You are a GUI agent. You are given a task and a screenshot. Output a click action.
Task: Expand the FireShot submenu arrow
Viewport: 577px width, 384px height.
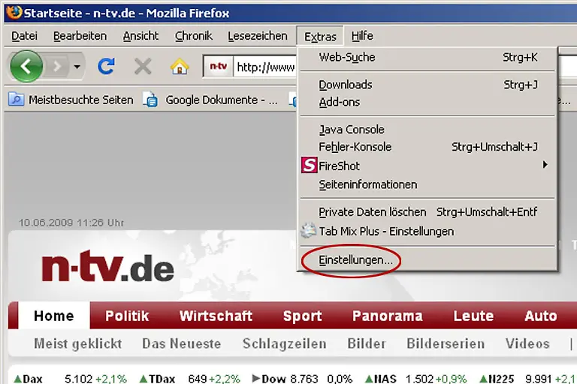pyautogui.click(x=545, y=165)
